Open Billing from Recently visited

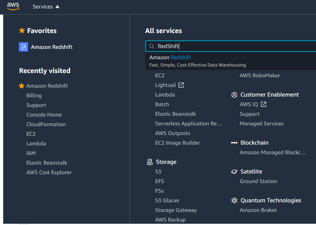pyautogui.click(x=34, y=95)
